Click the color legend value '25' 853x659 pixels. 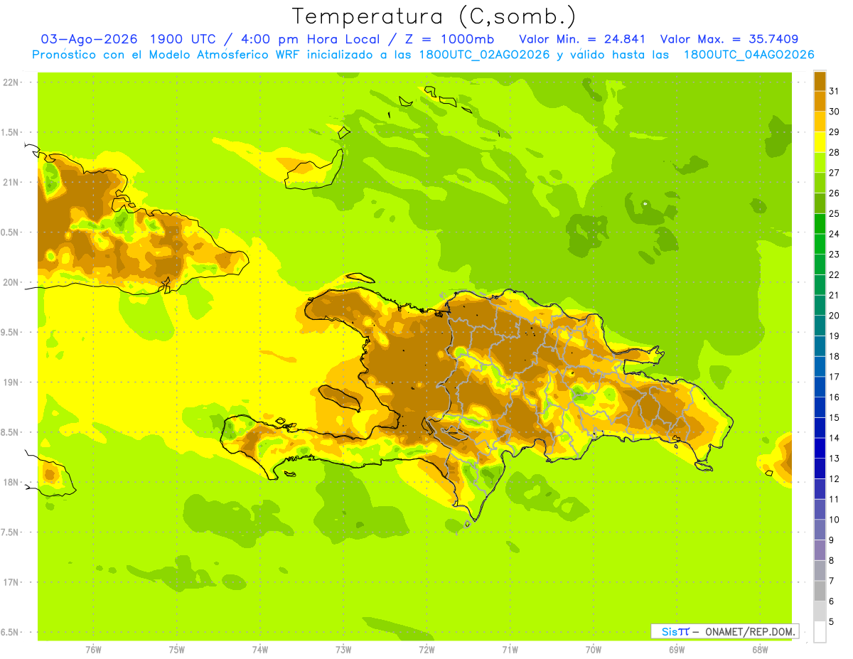(834, 213)
